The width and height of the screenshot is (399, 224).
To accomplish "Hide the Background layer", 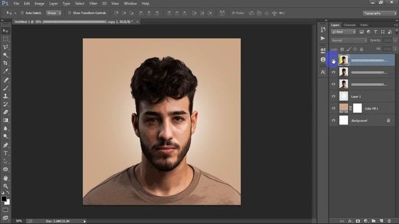I will pos(334,120).
